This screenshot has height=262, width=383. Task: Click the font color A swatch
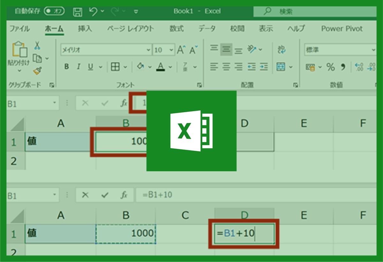[x=161, y=67]
